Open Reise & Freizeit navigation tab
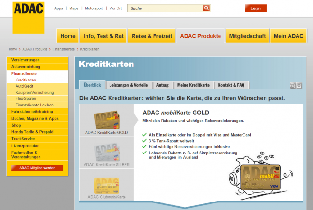The width and height of the screenshot is (313, 210). pyautogui.click(x=152, y=36)
